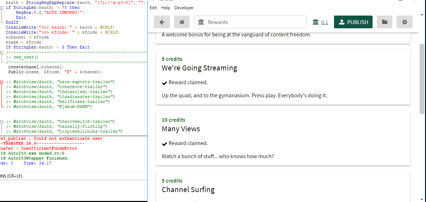Click the Watchview Fj6eum-E6KM line
Image resolution: width=426 pixels, height=202 pixels.
coord(49,106)
